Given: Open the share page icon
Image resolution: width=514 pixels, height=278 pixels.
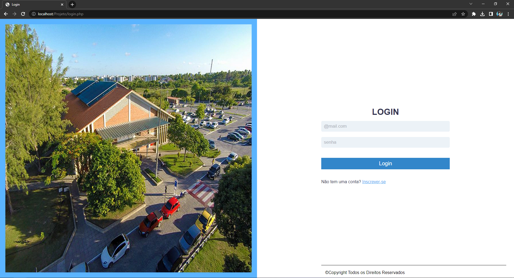Looking at the screenshot, I should tap(455, 14).
